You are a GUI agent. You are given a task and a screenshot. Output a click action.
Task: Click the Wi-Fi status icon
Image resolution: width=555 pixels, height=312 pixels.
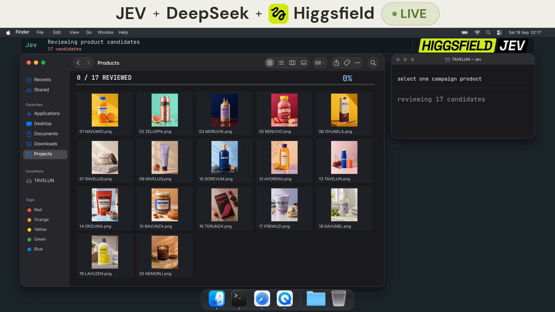click(x=477, y=32)
